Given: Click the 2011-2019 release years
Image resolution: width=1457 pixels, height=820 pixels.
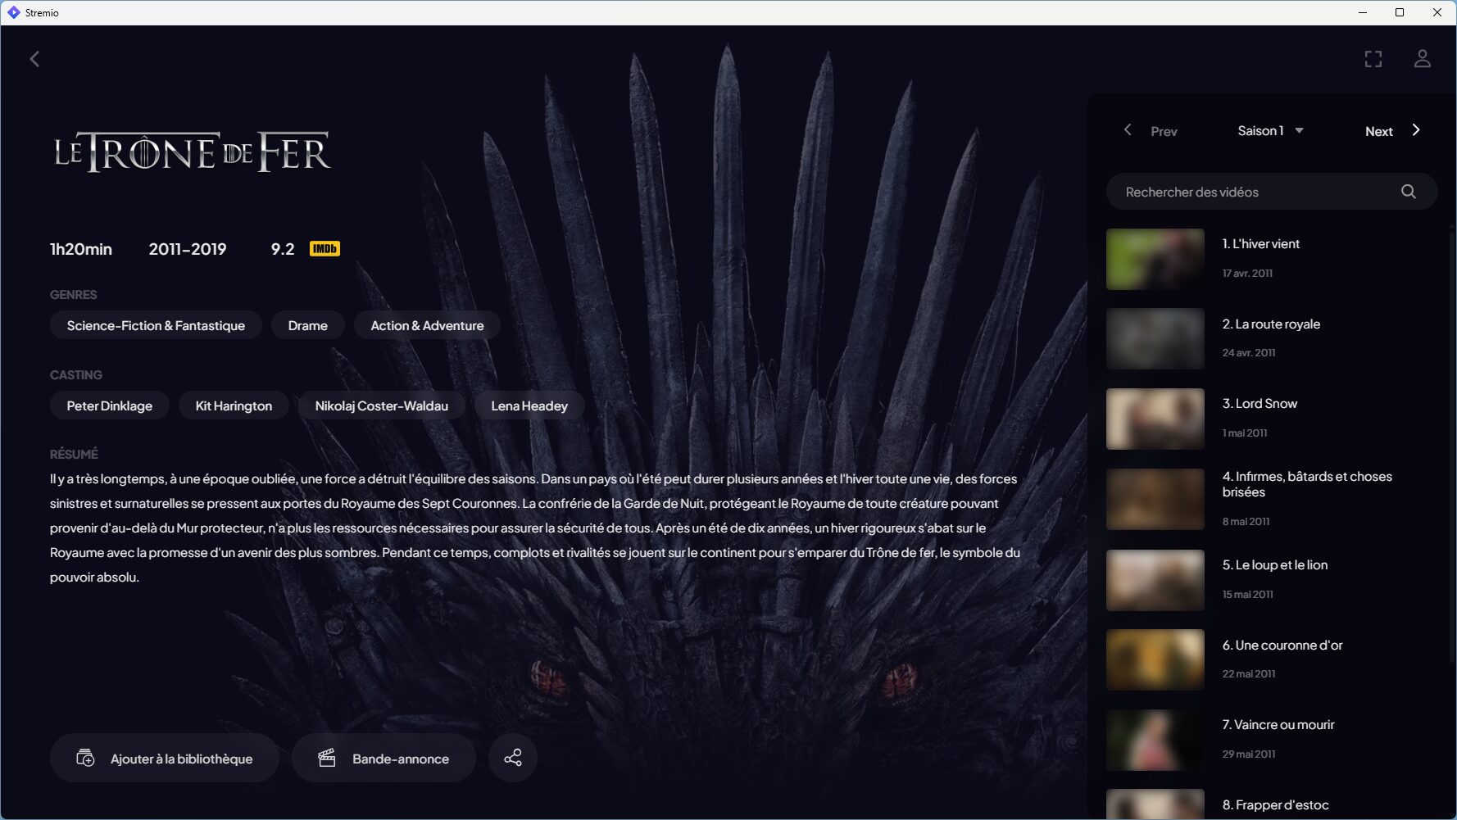Looking at the screenshot, I should point(188,249).
